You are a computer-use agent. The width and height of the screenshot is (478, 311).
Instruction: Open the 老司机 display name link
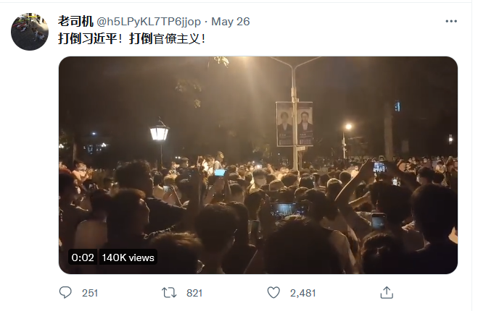[x=75, y=22]
